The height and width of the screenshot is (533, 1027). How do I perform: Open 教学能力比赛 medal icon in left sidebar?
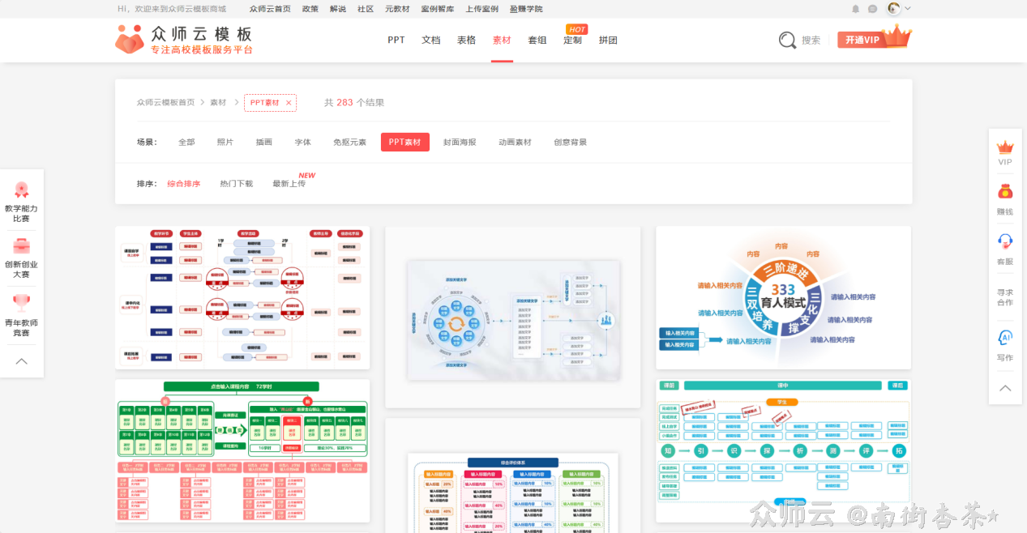point(21,190)
